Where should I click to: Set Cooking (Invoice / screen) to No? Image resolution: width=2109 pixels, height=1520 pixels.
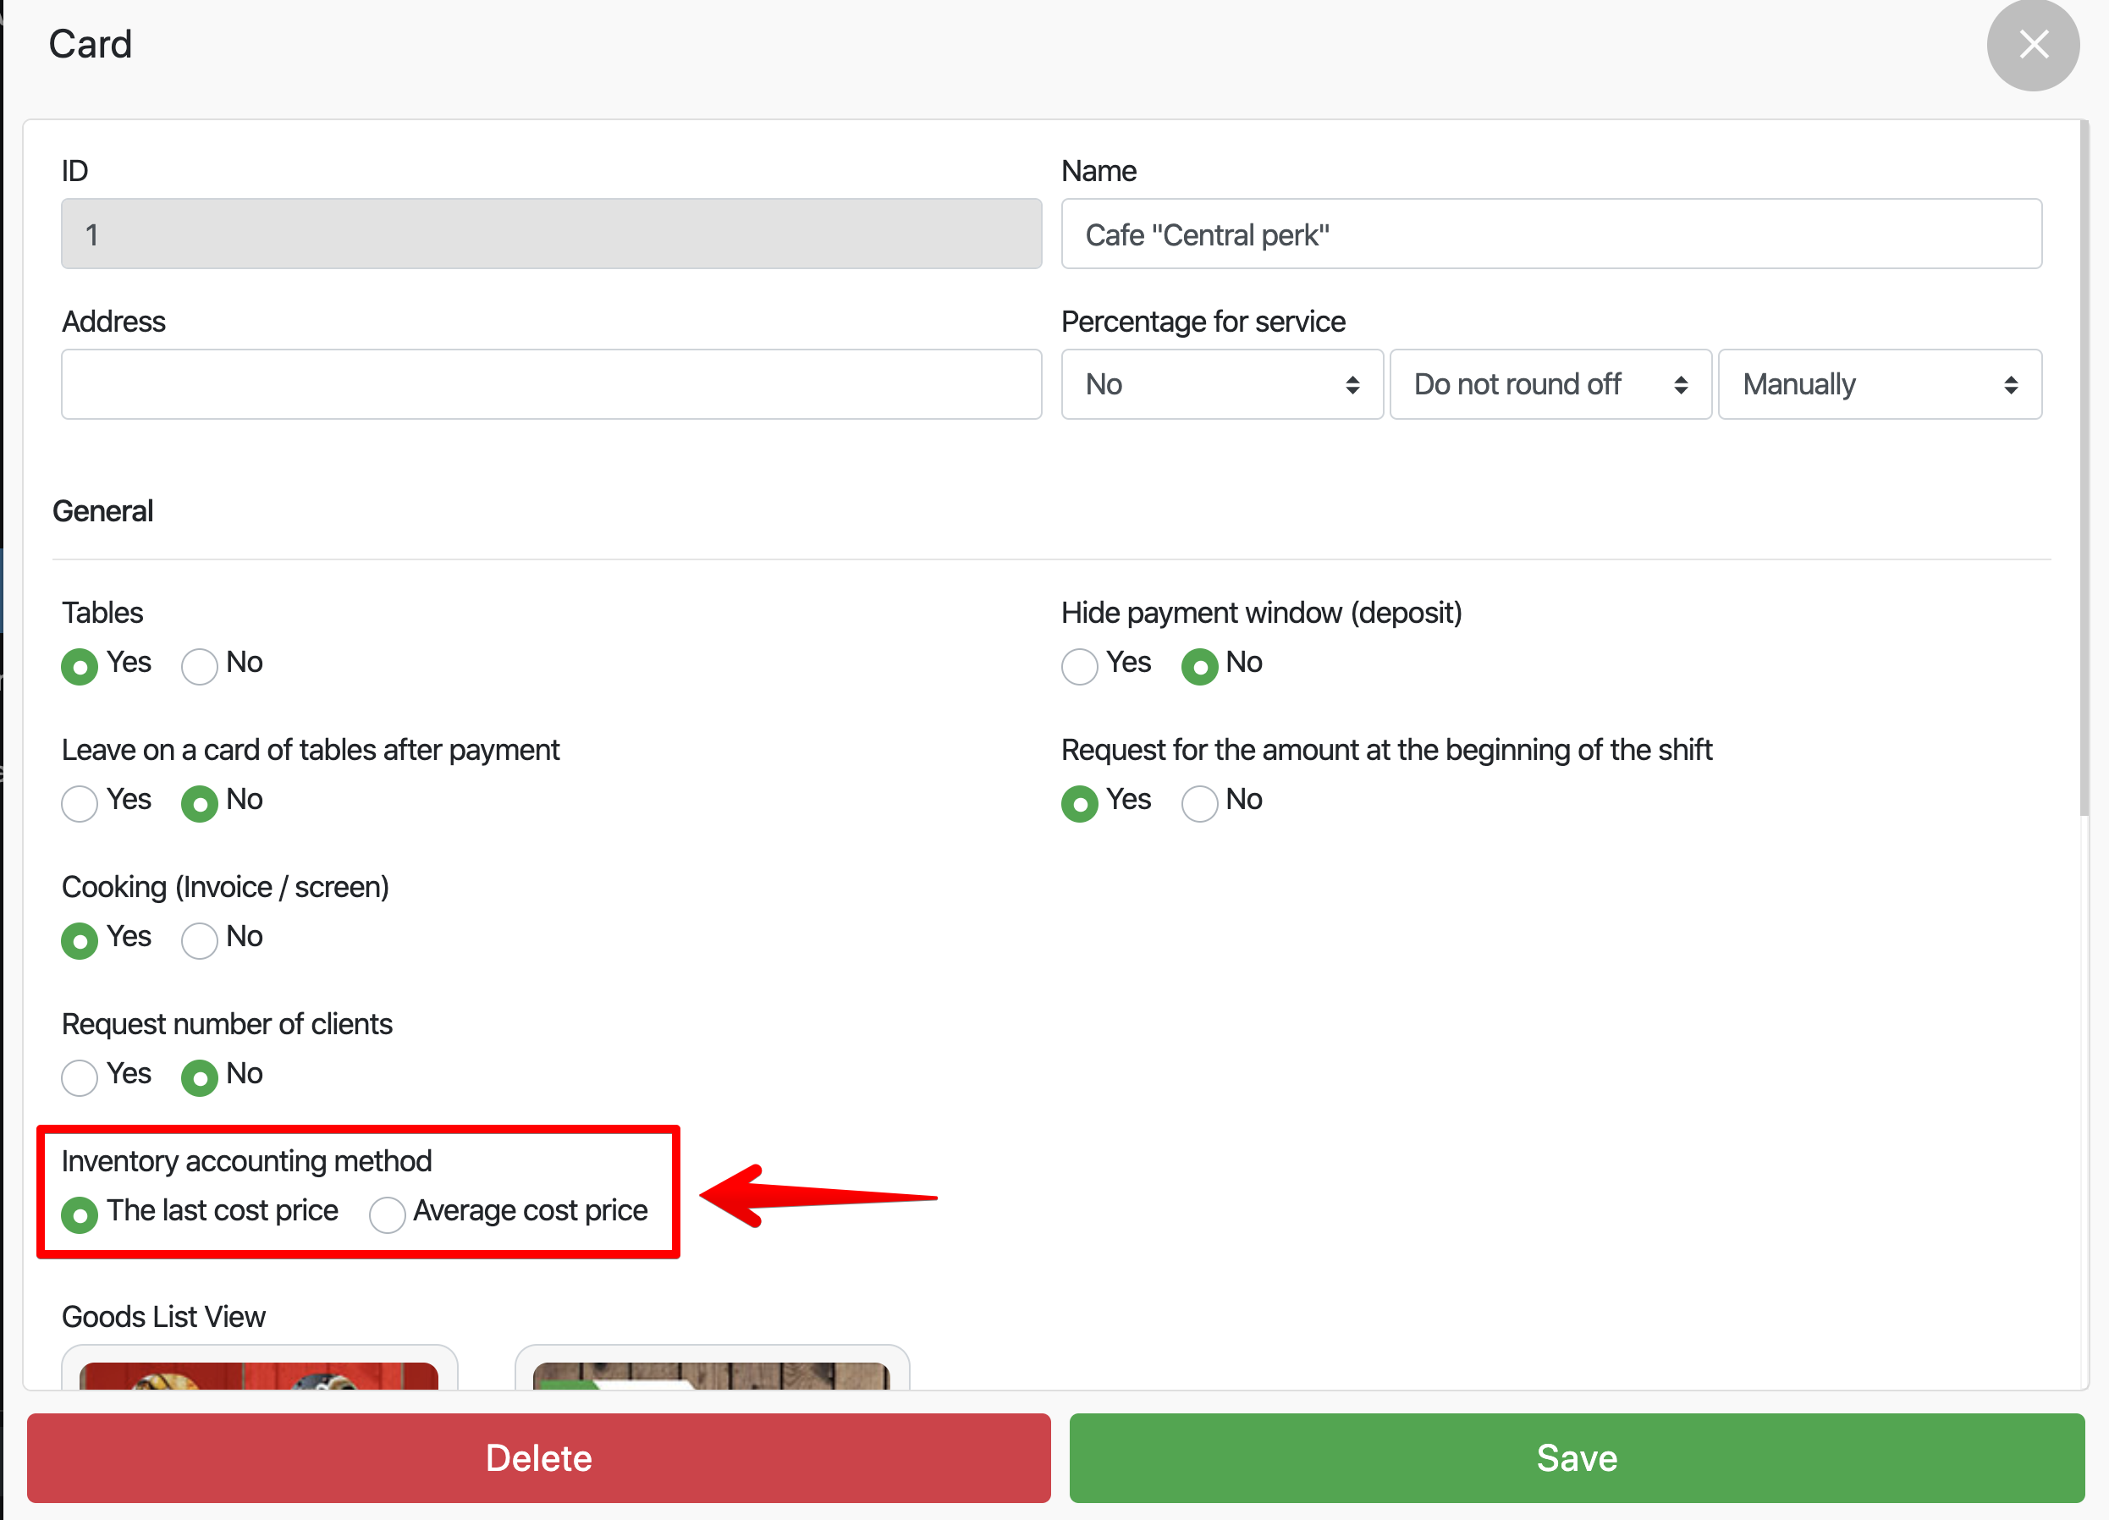tap(199, 940)
